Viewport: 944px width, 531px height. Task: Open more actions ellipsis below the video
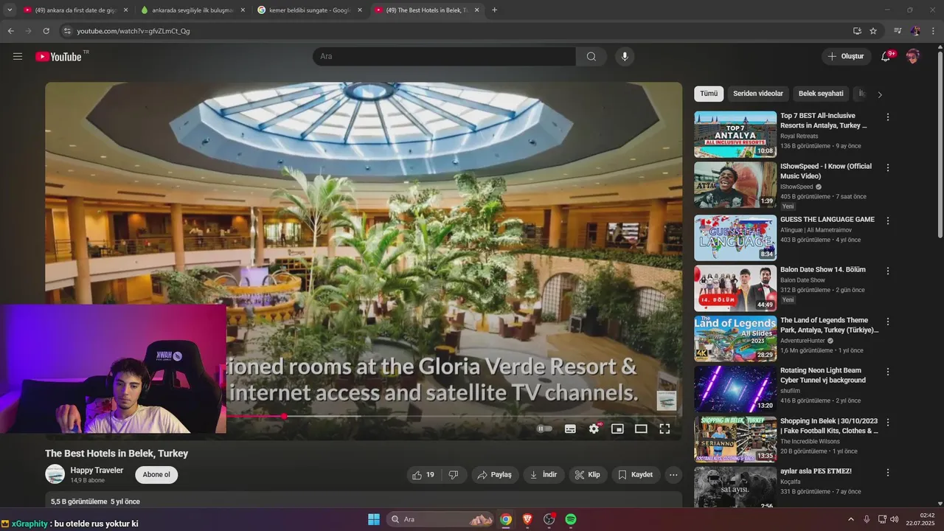click(x=673, y=475)
